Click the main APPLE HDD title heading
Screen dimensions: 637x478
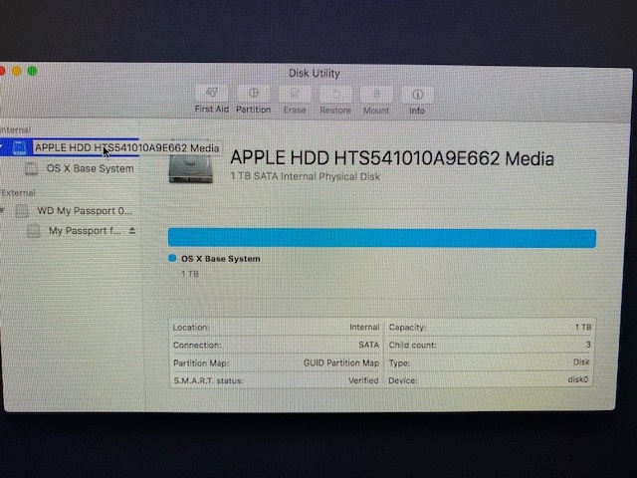[x=392, y=157]
